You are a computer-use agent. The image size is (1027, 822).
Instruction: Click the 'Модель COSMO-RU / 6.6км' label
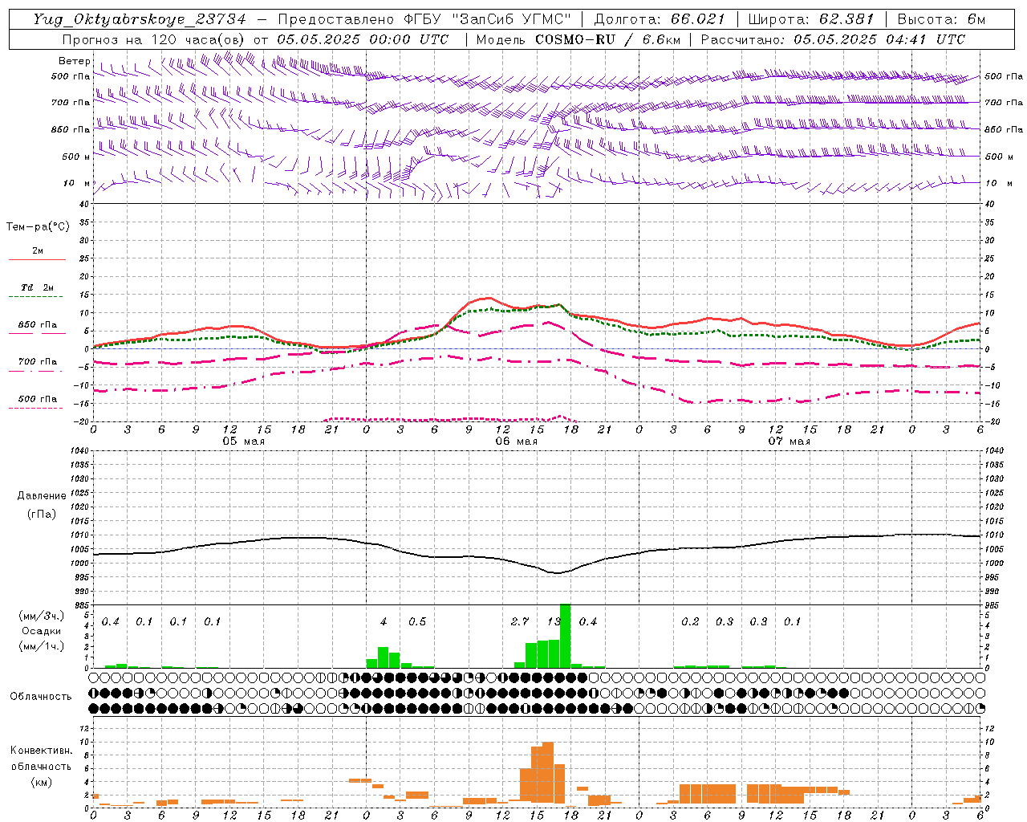[578, 39]
